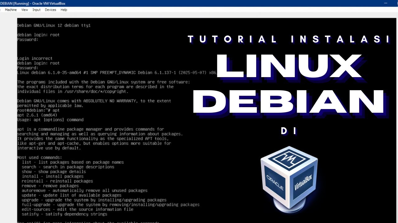
Task: Click the 'apt is a commandline package manager' line
Action: [90, 129]
